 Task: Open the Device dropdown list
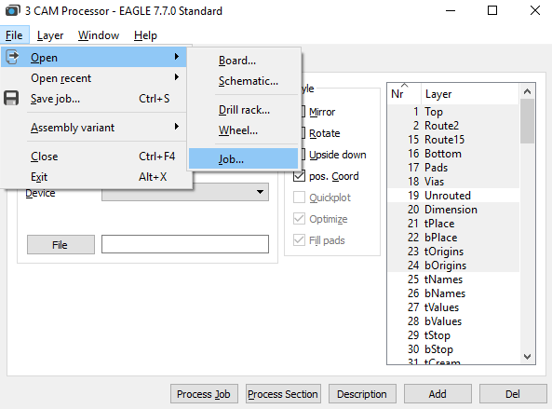185,192
